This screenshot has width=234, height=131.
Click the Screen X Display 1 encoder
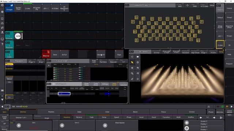[204, 128]
